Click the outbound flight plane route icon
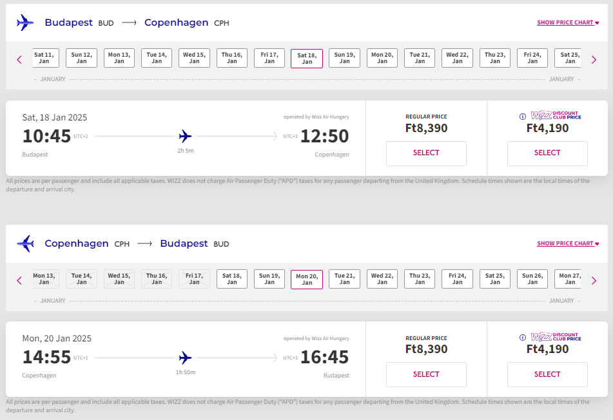 click(186, 136)
